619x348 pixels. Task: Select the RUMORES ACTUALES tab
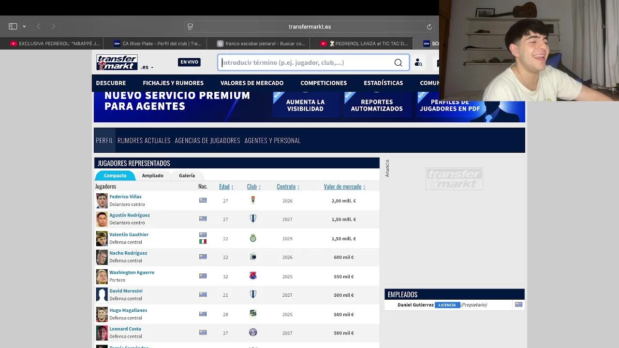click(x=144, y=140)
